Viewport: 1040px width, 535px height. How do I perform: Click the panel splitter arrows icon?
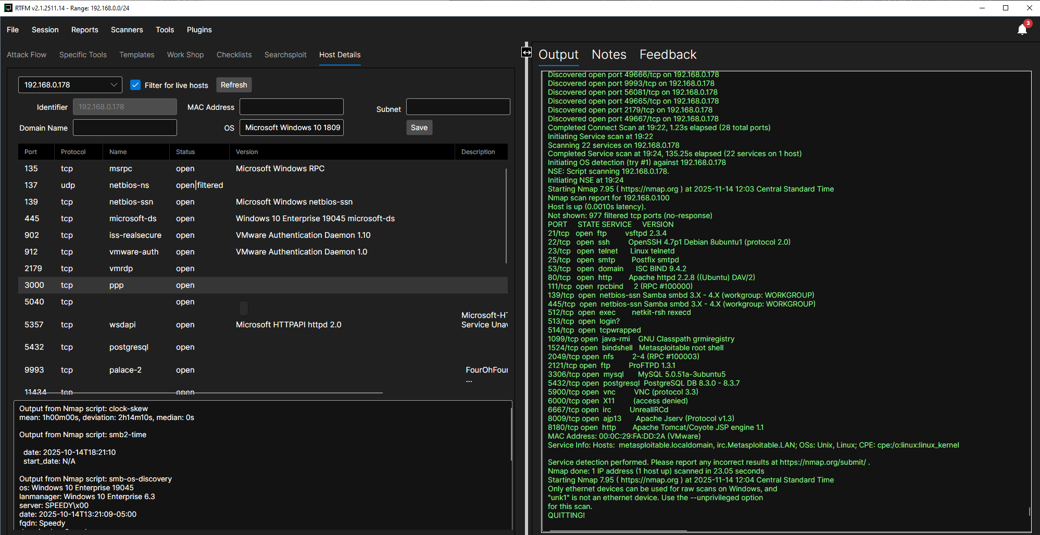point(527,53)
